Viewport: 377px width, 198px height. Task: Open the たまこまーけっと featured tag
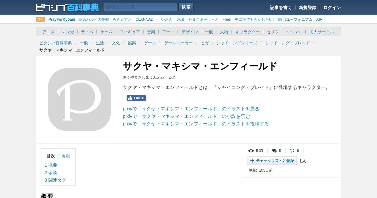tap(204, 19)
